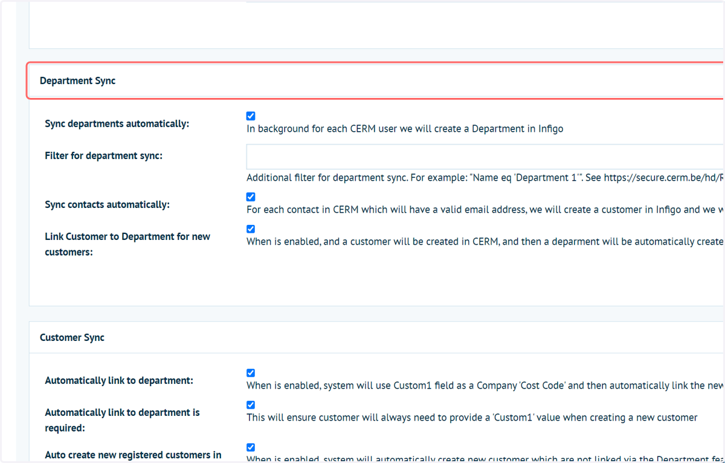Click text 'This will ensure customer will always'
This screenshot has width=725, height=463.
472,418
